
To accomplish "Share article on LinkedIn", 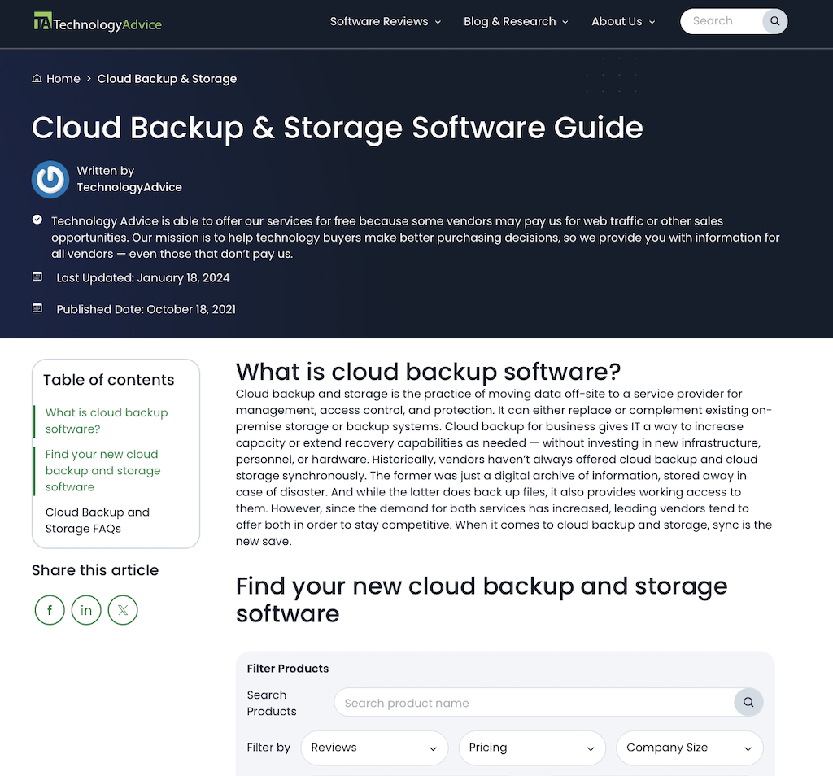I will 86,610.
